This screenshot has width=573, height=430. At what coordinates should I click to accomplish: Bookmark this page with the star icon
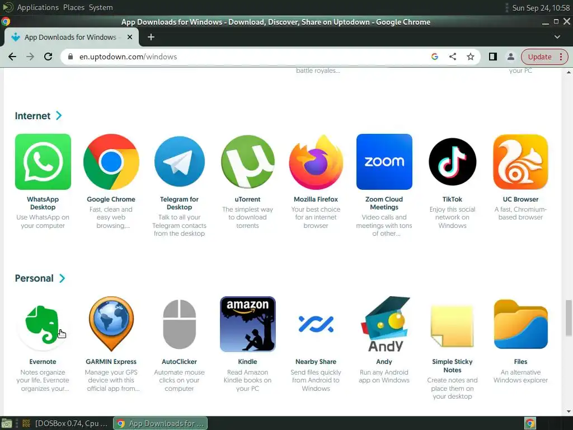pos(470,57)
